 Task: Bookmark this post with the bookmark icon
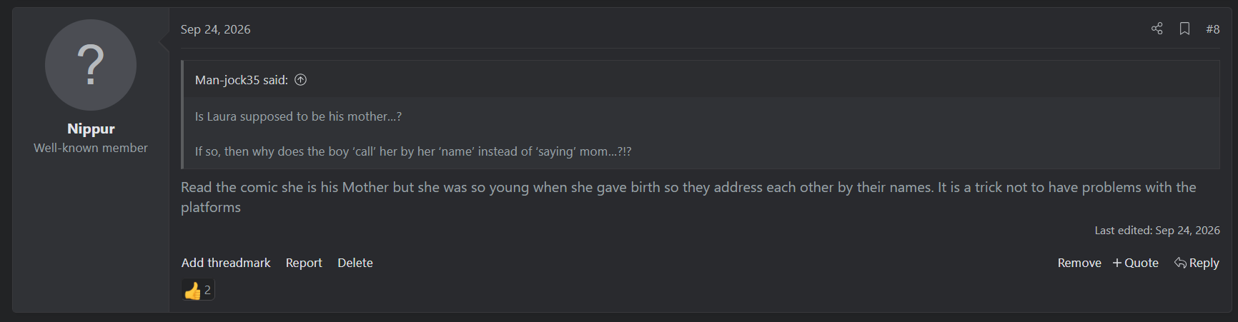1184,29
